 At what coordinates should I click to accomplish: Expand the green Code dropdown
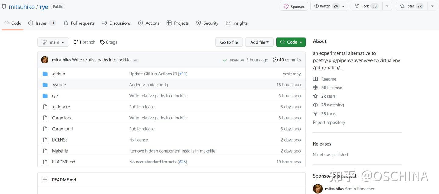click(291, 42)
